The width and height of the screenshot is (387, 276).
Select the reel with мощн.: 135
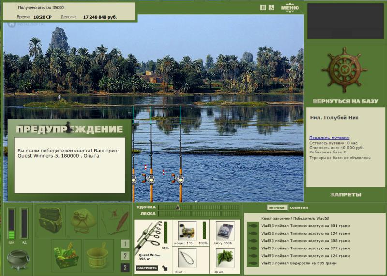pos(187,231)
